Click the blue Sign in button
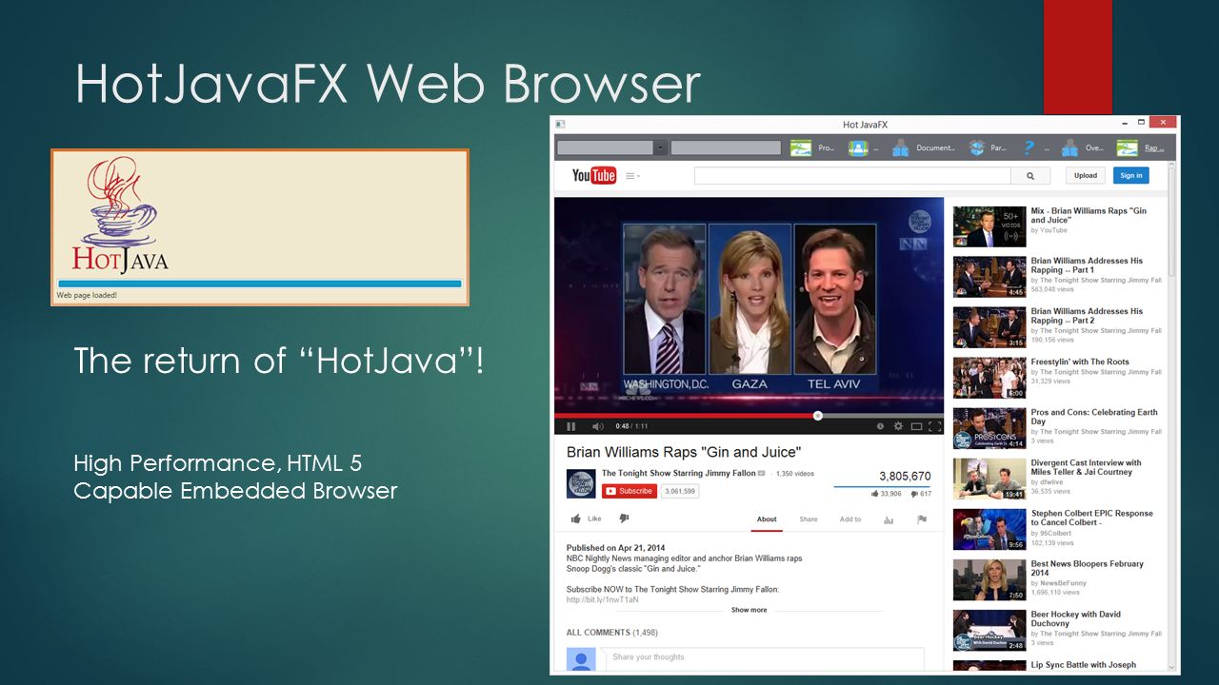Viewport: 1219px width, 685px height. (x=1130, y=175)
